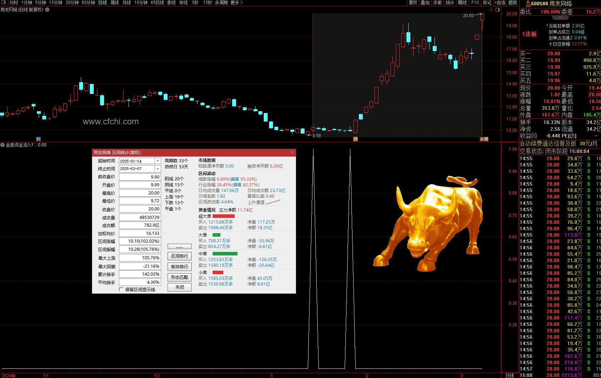Viewport: 601px width, 378px height.
Task: Click the 关闭 button in the dialog
Action: [x=180, y=287]
